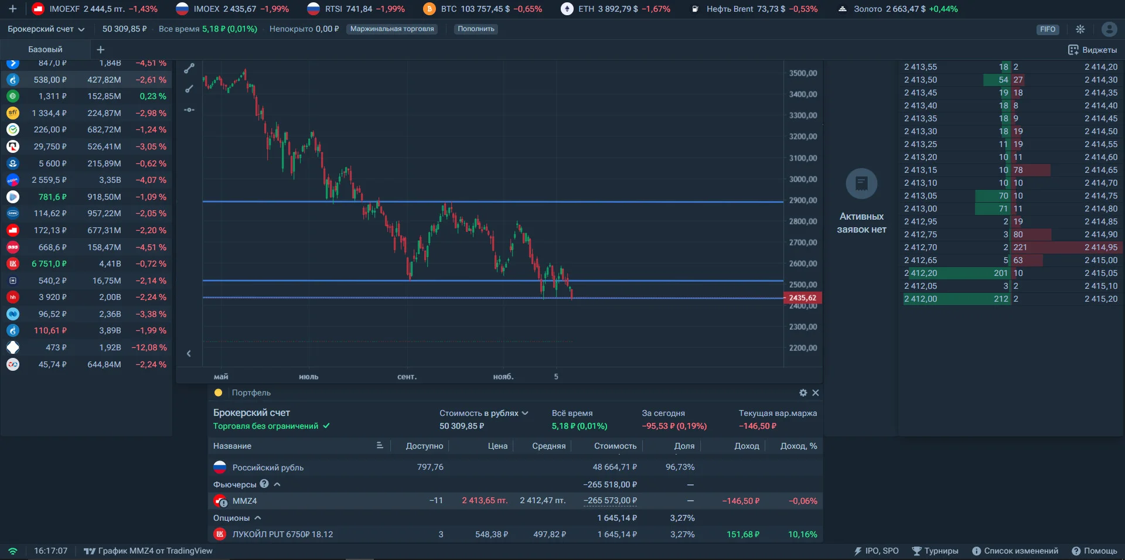Select the trend line drawing tool
Viewport: 1125px width, 560px height.
(189, 69)
